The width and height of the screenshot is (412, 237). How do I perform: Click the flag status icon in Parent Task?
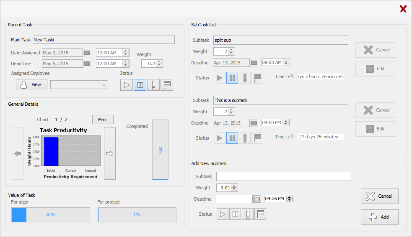(166, 85)
